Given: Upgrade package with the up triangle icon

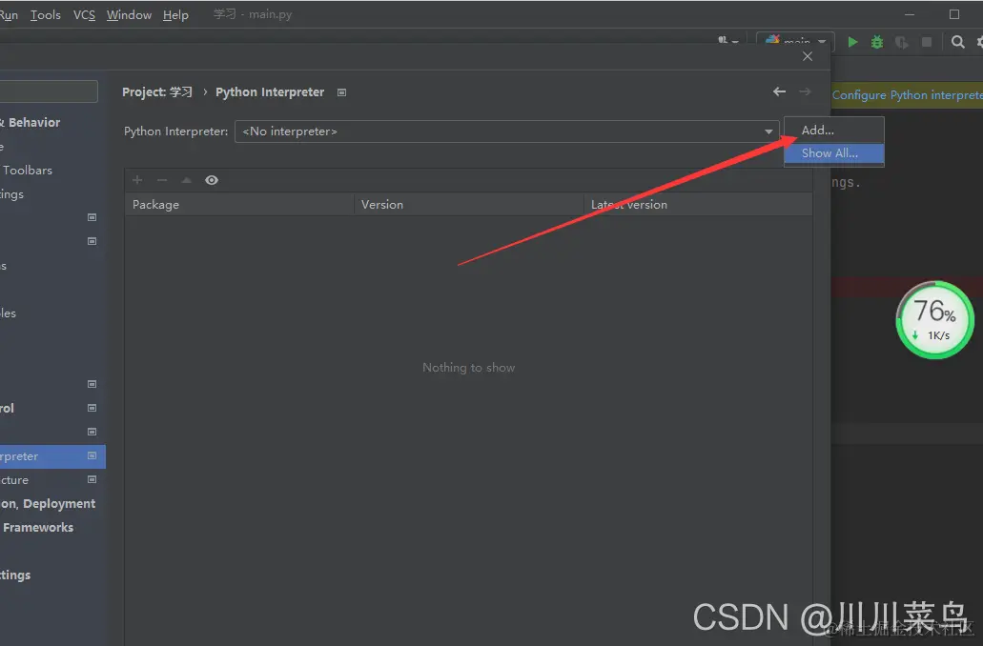Looking at the screenshot, I should pos(186,180).
